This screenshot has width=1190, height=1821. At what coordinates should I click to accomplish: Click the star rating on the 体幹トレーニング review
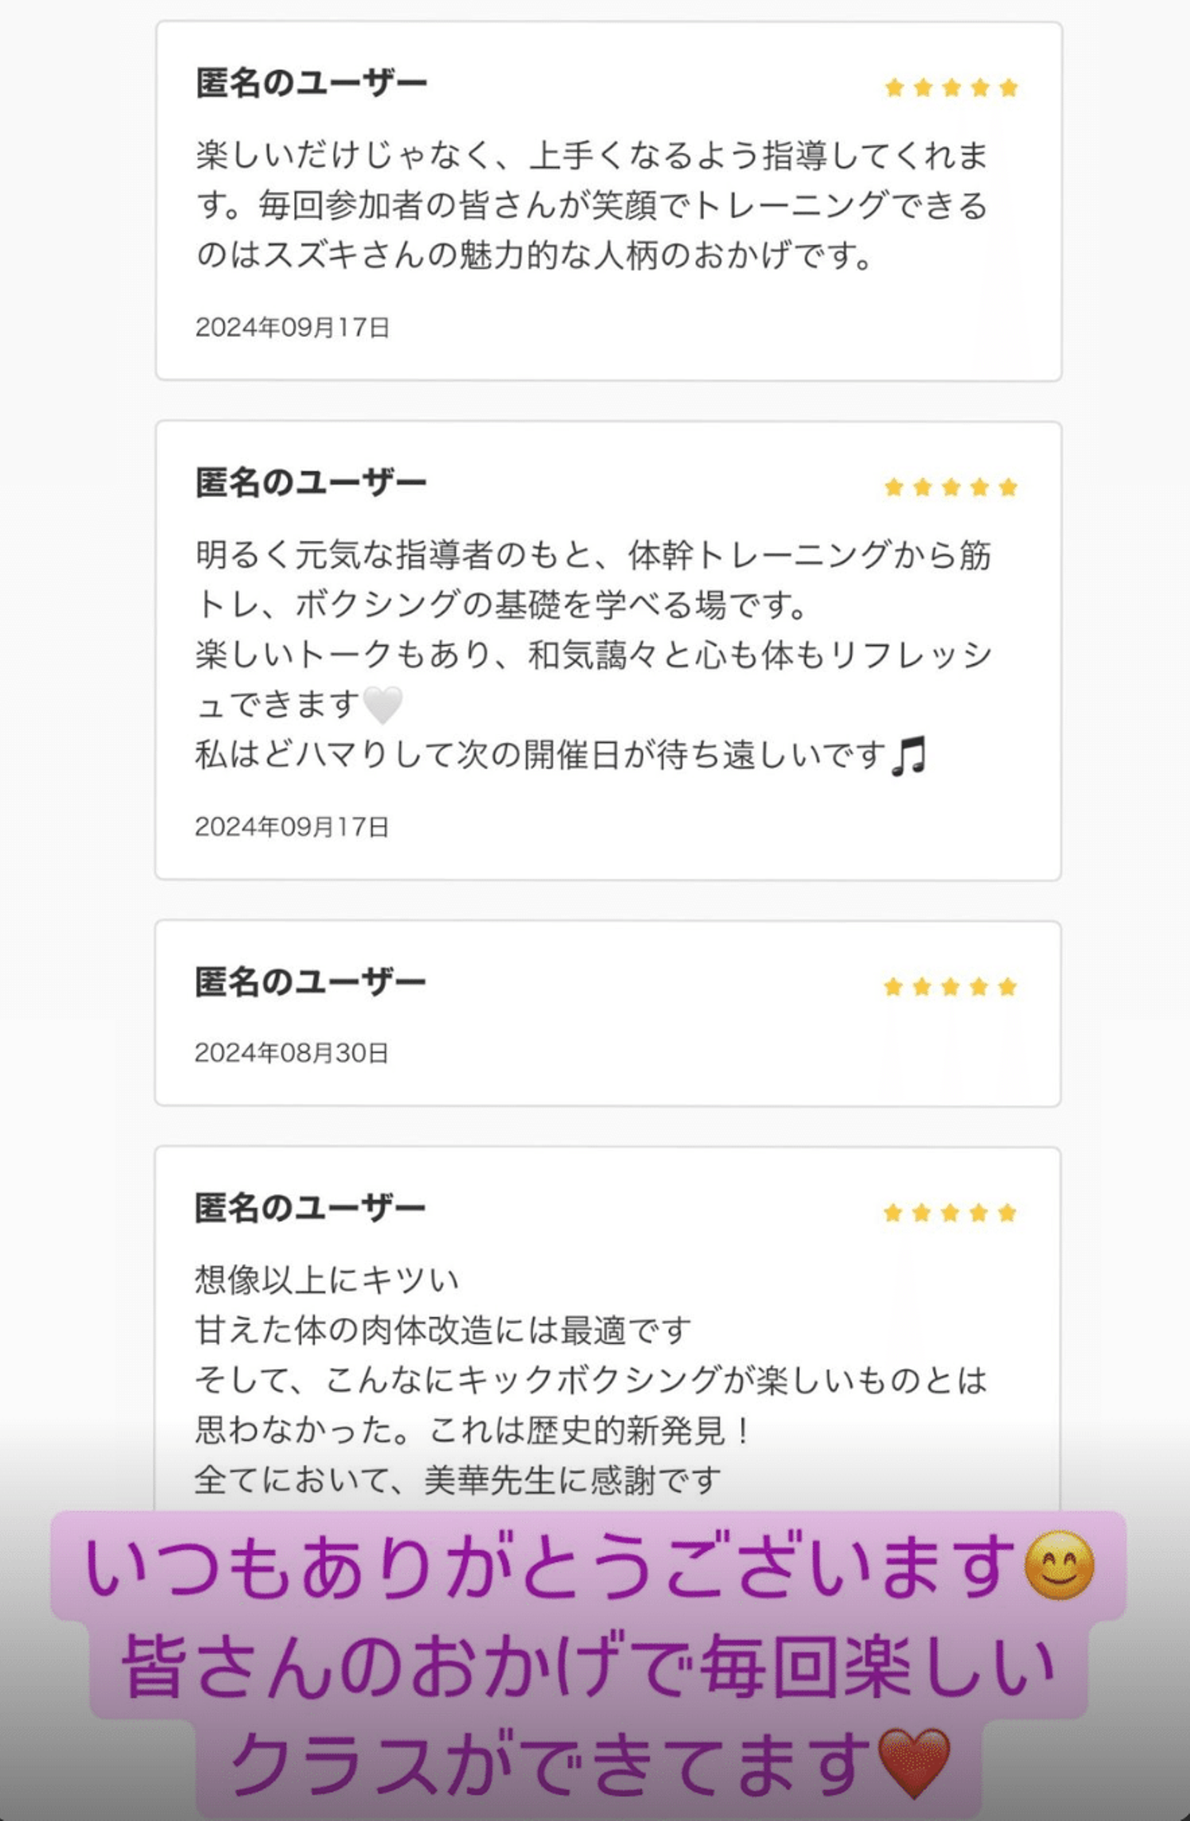950,487
